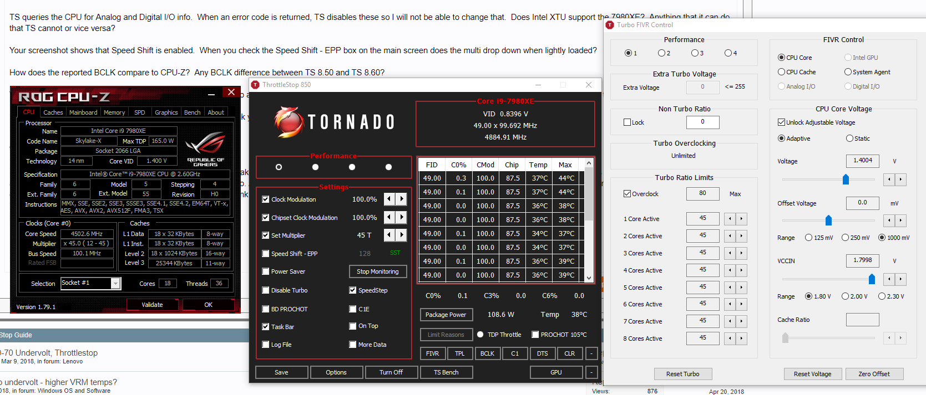The height and width of the screenshot is (395, 926).
Task: Click Limit Reasons button
Action: click(x=446, y=335)
